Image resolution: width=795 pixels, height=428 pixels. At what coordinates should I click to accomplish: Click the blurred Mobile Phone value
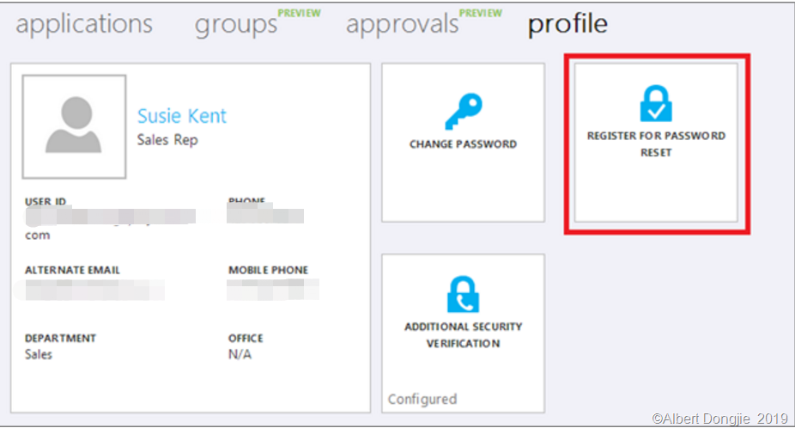273,290
